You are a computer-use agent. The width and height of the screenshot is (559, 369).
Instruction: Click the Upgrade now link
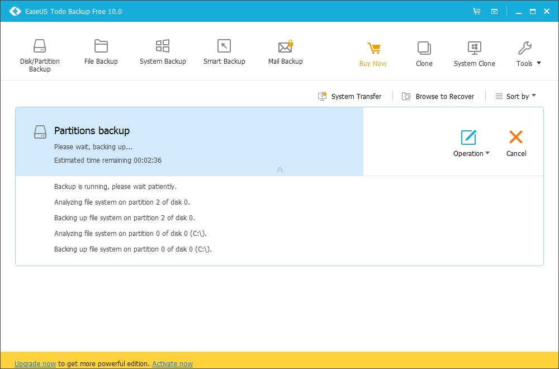coord(35,363)
